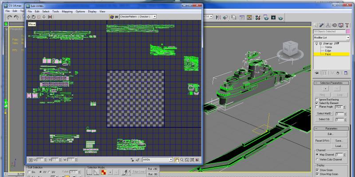The image size is (355, 177).
Task: Open the Mapping menu
Action: (67, 12)
